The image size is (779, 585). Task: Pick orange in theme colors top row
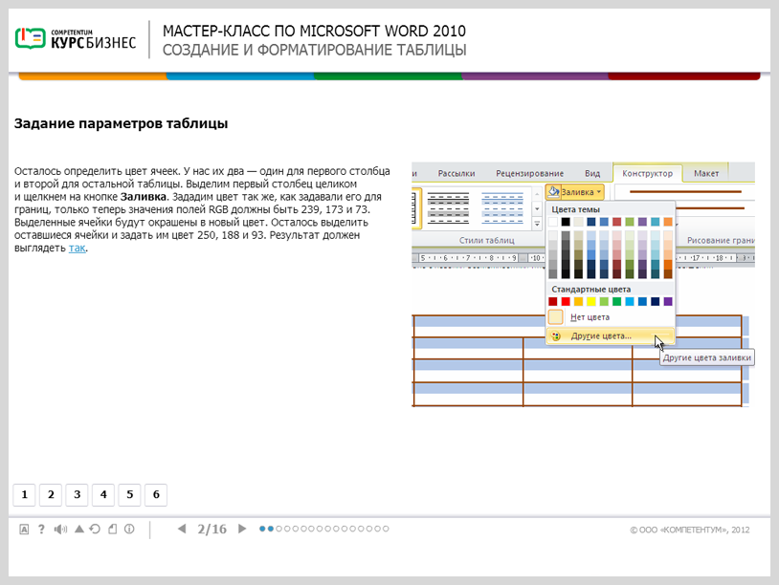tap(668, 222)
